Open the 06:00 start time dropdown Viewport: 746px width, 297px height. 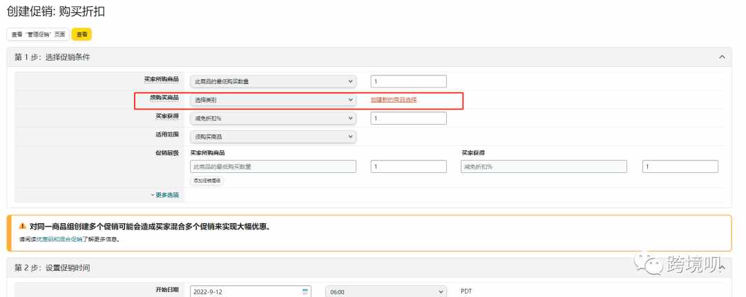pyautogui.click(x=386, y=291)
